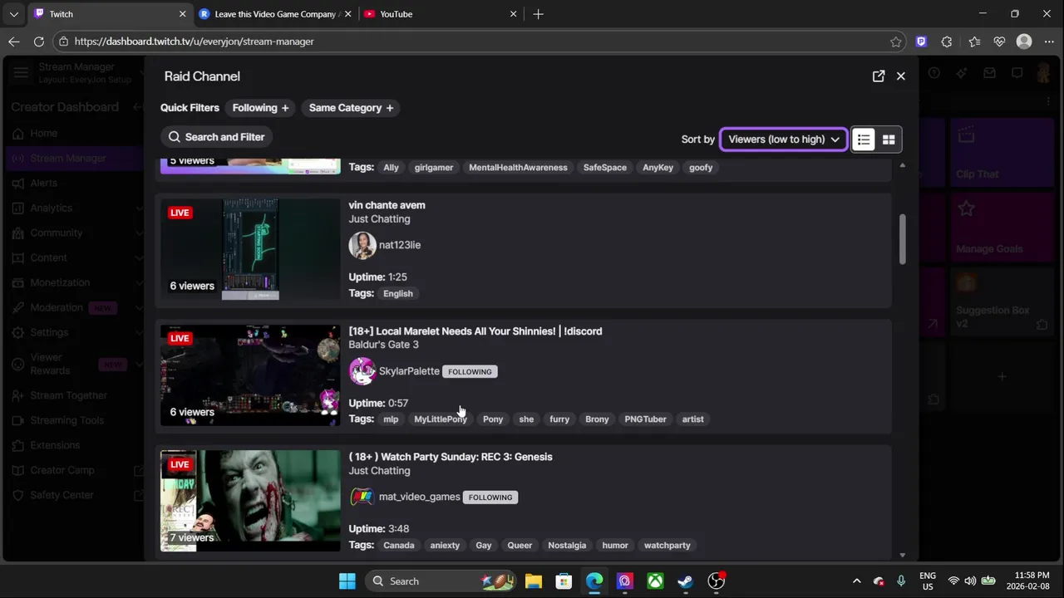Select nat123lie's avatar

362,245
